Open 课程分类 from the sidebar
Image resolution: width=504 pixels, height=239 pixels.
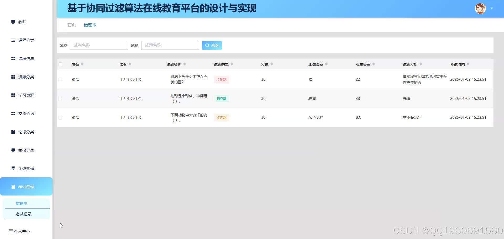coord(13,40)
